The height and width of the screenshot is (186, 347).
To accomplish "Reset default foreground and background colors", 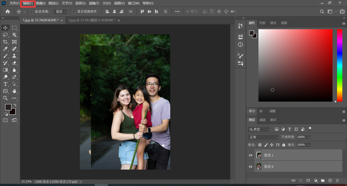I will pos(6,114).
